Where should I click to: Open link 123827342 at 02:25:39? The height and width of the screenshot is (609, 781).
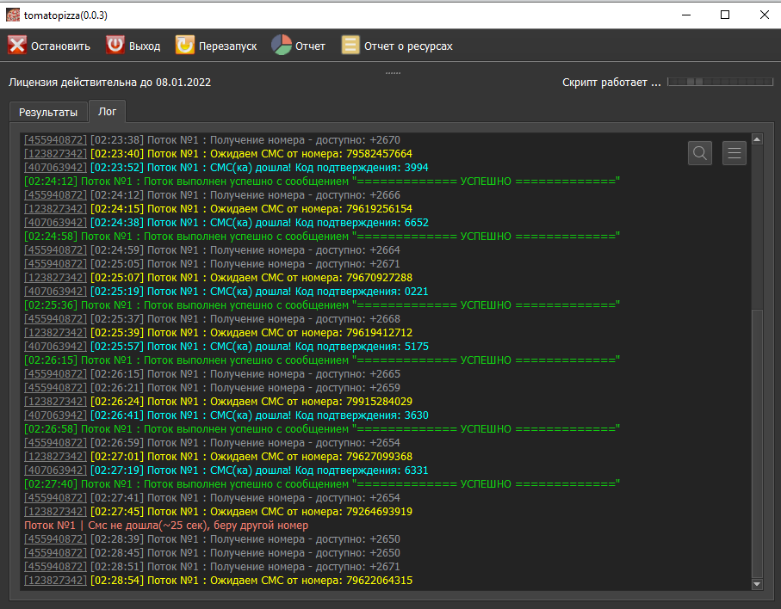point(55,333)
